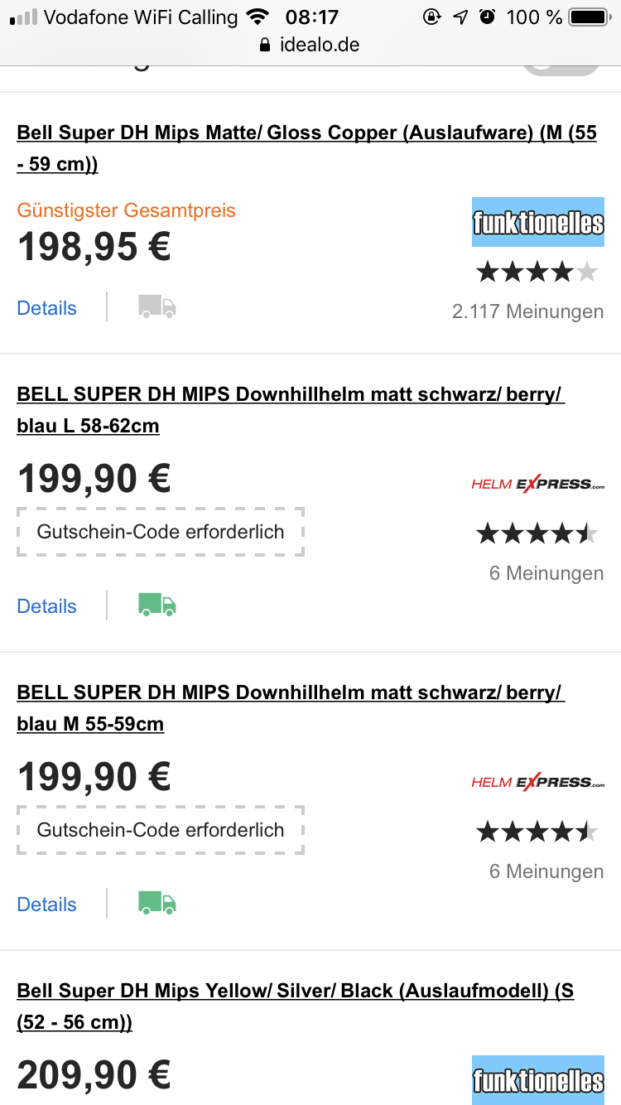Open Helm Express logo for L 58-62cm offer
Viewport: 621px width, 1105px height.
click(537, 484)
